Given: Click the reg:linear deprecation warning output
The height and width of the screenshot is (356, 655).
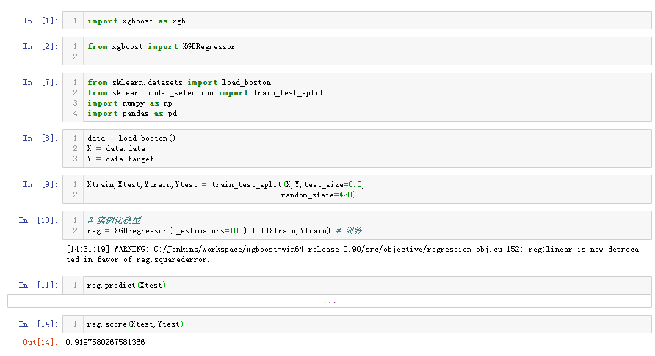Looking at the screenshot, I should point(352,254).
